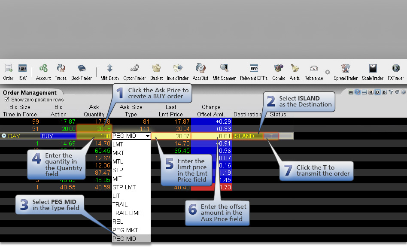Choose STP LMT from the type list
The height and width of the screenshot is (249, 407).
[x=131, y=187]
